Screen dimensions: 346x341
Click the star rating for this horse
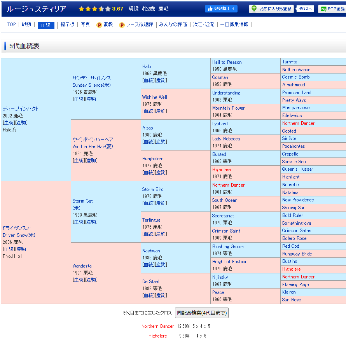point(94,9)
